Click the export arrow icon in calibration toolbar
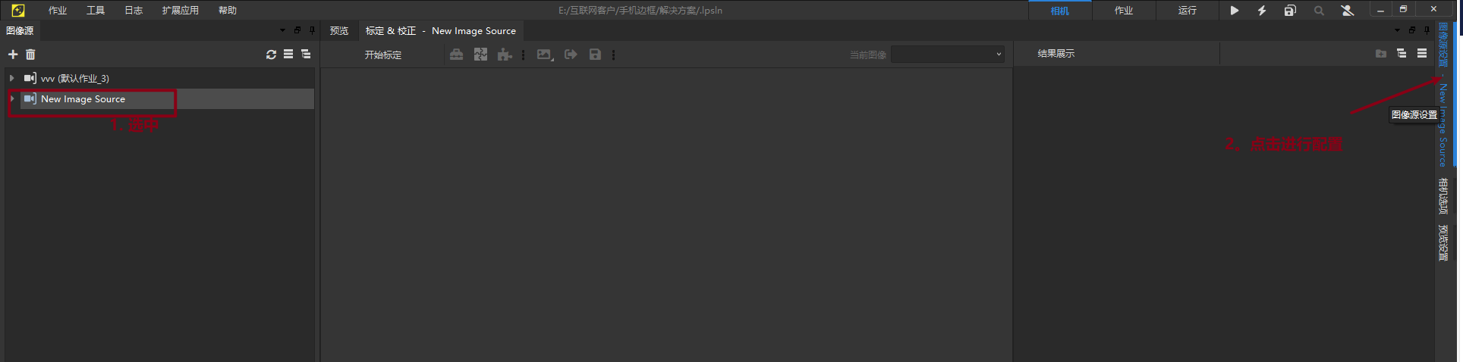The image size is (1463, 362). click(571, 55)
